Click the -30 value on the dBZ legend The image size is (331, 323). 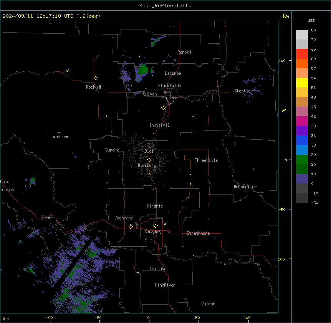(x=314, y=203)
